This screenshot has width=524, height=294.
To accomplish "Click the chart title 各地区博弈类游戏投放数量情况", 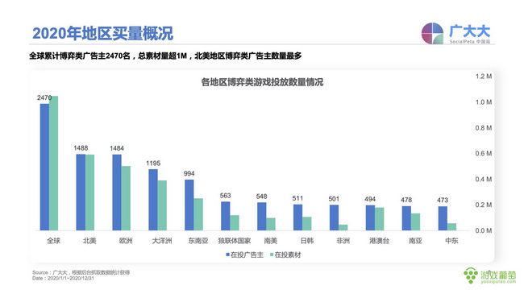I will click(x=262, y=82).
